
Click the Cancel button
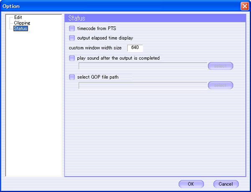click(226, 184)
